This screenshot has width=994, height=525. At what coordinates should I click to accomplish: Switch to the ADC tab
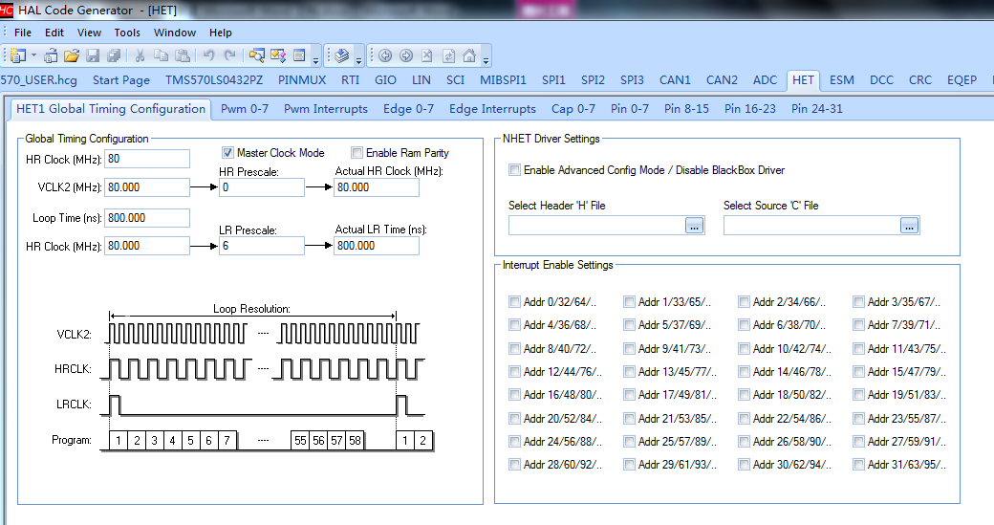765,80
